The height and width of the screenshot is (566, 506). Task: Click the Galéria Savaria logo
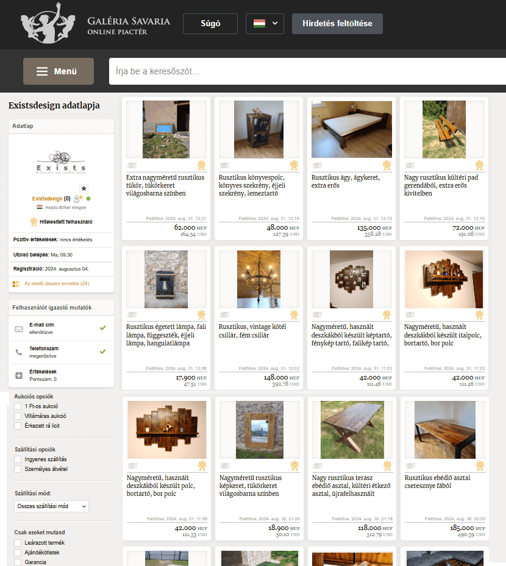coord(94,24)
